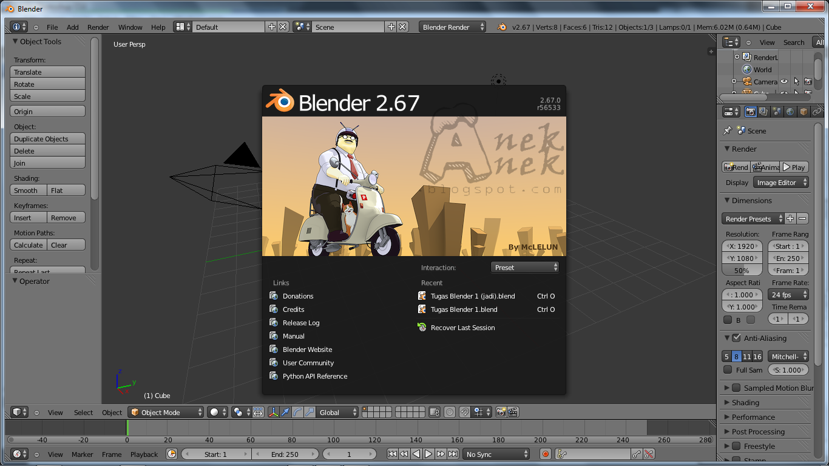Open the Add menu in info header

[x=73, y=27]
